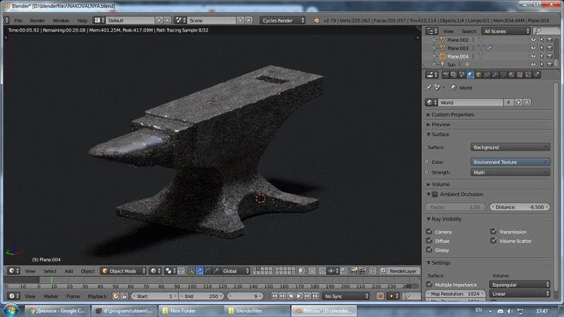Screen dimensions: 564x317
Task: Uncheck Camera ray visibility
Action: [x=429, y=232]
